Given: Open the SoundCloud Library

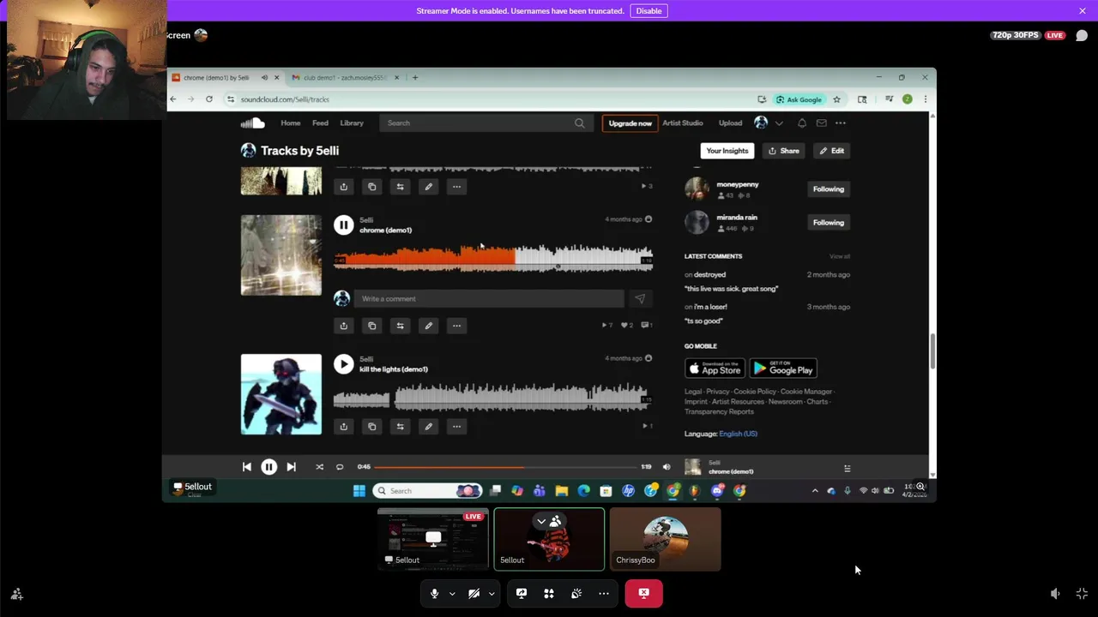Looking at the screenshot, I should pyautogui.click(x=352, y=123).
